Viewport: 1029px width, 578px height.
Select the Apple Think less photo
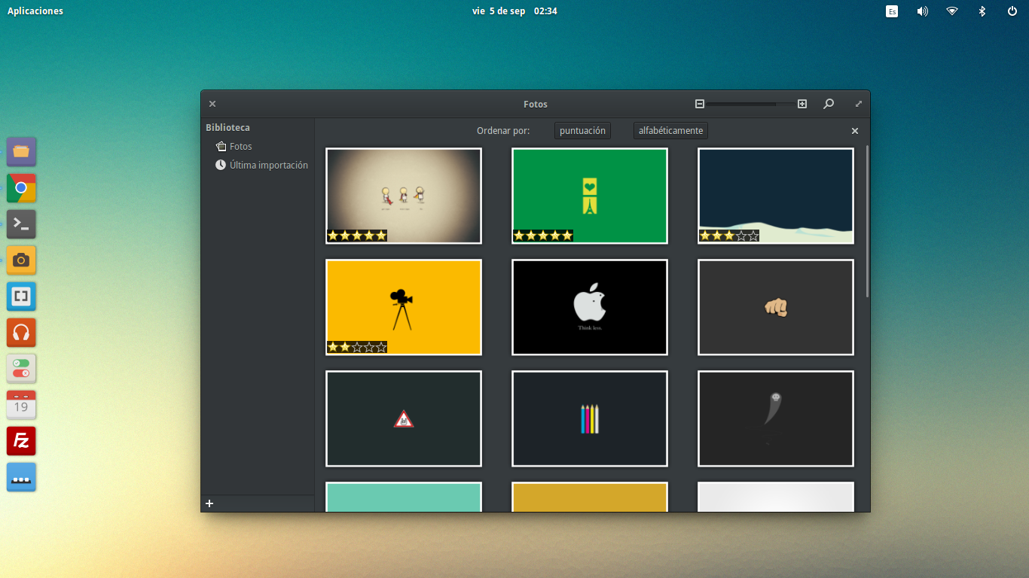pyautogui.click(x=590, y=307)
